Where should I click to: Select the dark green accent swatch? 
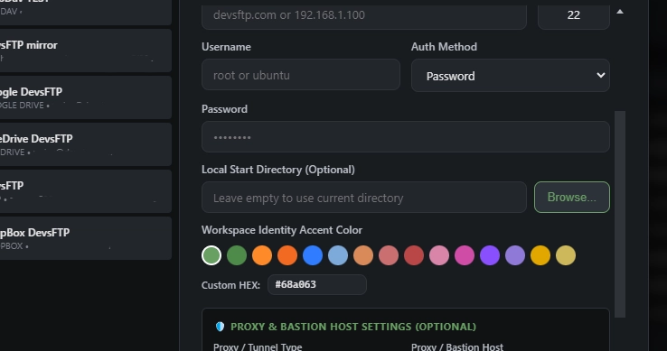237,255
